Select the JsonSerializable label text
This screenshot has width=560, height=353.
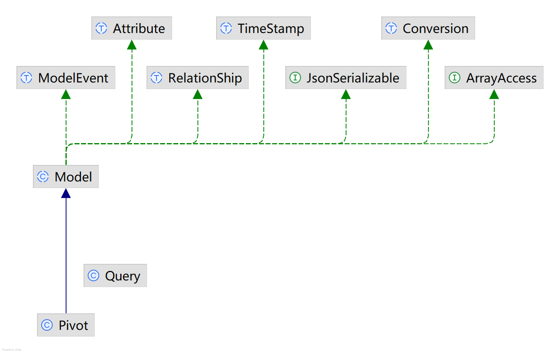(353, 78)
